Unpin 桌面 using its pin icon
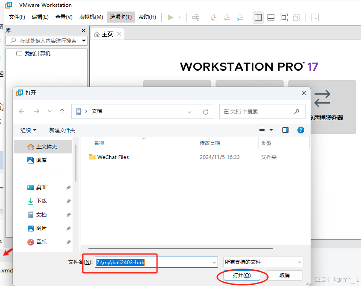This screenshot has width=361, height=286. (x=68, y=188)
